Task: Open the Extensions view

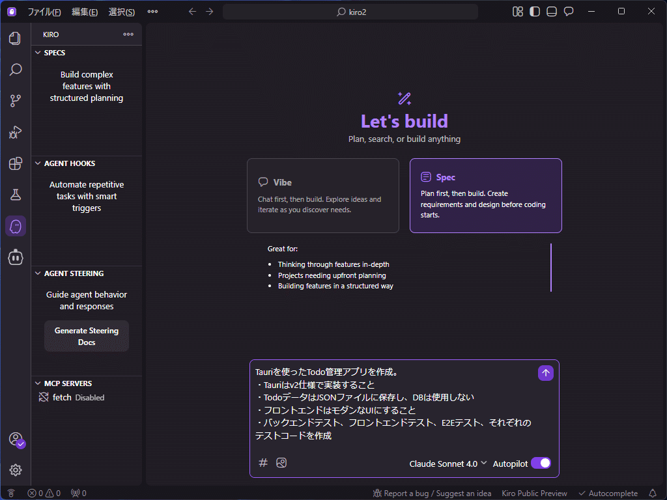Action: click(x=15, y=163)
